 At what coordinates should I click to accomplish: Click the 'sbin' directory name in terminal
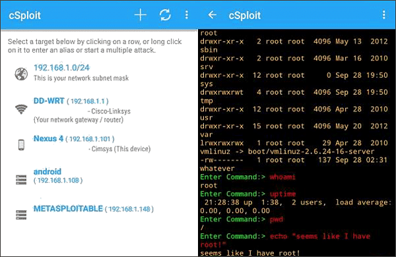click(209, 50)
